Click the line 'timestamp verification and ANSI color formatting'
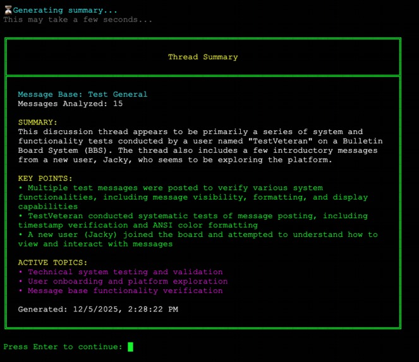The height and width of the screenshot is (362, 419). coord(138,225)
